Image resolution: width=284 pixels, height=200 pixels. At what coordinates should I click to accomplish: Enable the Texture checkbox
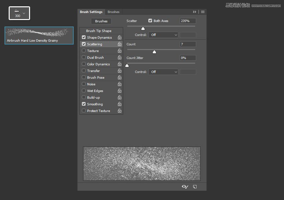(84, 51)
